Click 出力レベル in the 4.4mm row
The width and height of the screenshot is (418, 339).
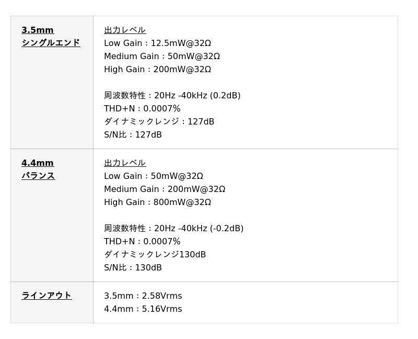point(125,163)
